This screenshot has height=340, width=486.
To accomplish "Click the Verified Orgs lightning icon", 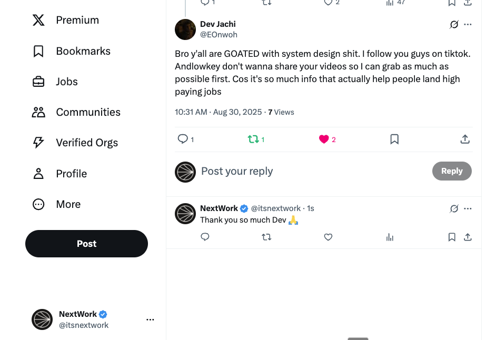I will 38,143.
